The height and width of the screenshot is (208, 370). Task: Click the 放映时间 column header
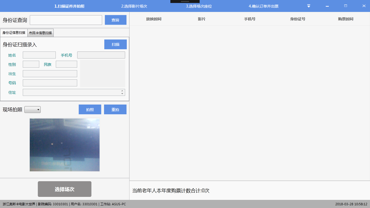tap(154, 19)
